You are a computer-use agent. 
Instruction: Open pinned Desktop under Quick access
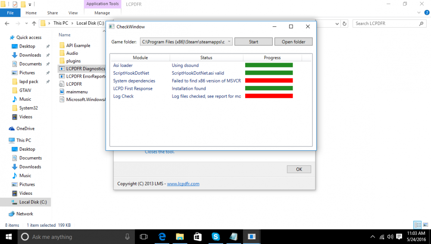(27, 46)
